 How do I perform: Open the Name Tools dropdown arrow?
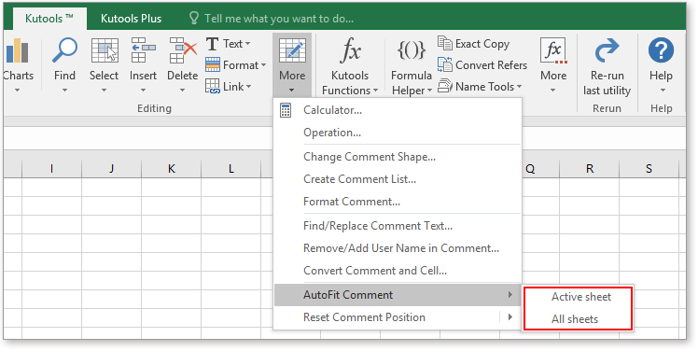point(519,87)
